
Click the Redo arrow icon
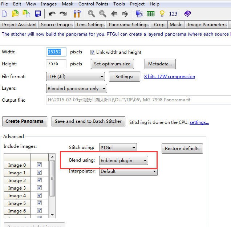tap(63, 14)
